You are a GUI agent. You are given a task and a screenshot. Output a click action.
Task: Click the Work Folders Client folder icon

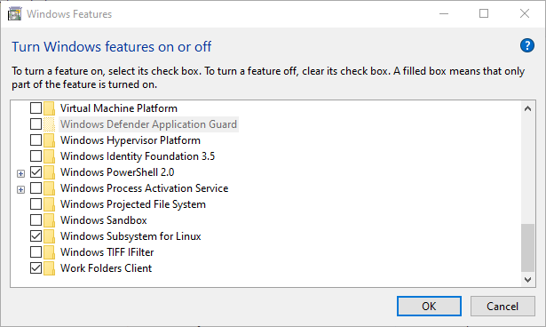click(x=49, y=268)
